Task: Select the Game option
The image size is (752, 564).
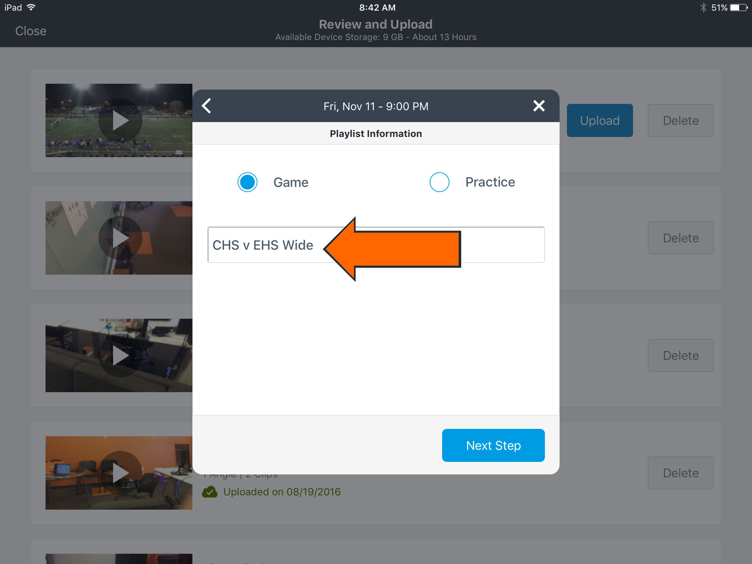Action: click(247, 182)
